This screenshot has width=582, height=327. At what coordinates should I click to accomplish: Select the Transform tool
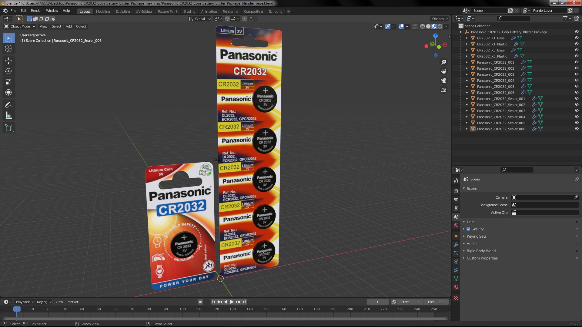click(x=8, y=93)
